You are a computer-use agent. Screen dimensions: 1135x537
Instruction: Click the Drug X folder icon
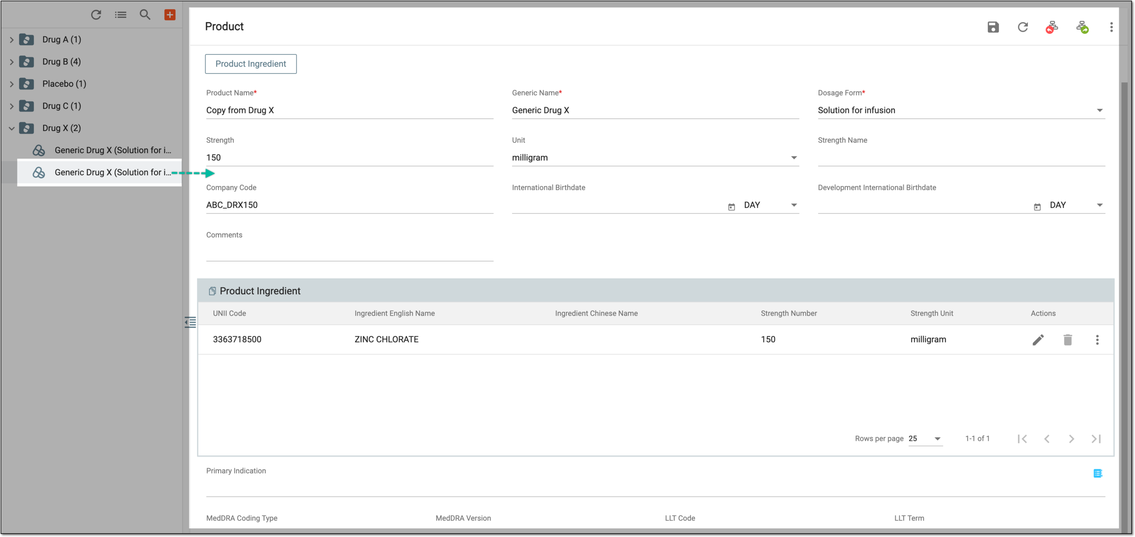click(x=27, y=128)
